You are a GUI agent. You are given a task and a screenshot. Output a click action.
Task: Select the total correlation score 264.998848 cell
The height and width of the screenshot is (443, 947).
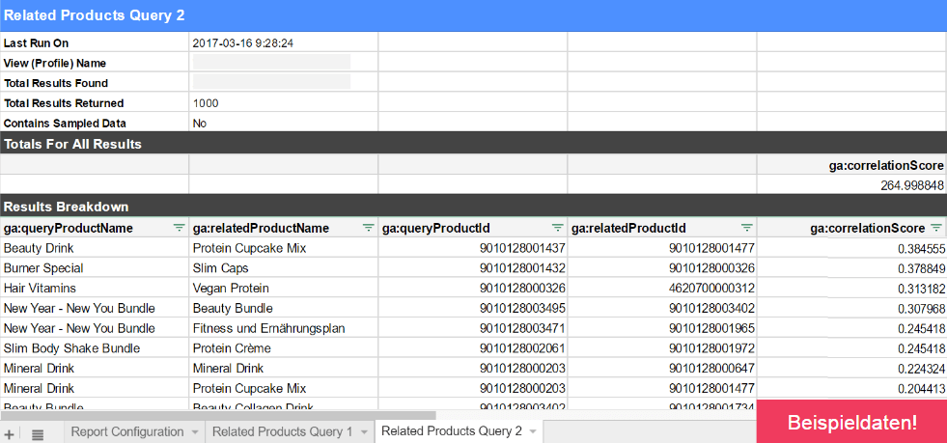pyautogui.click(x=850, y=185)
